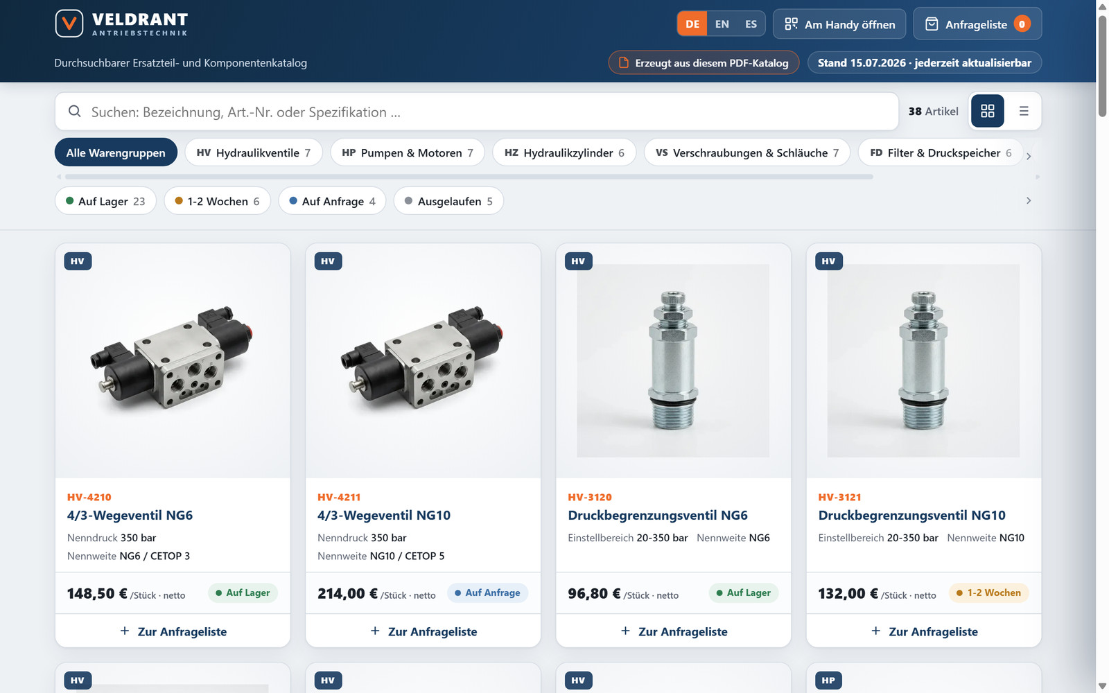Switch to list view icon

(1024, 111)
